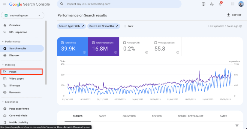
Task: Open the hamburger main menu
Action: [x=5, y=4]
